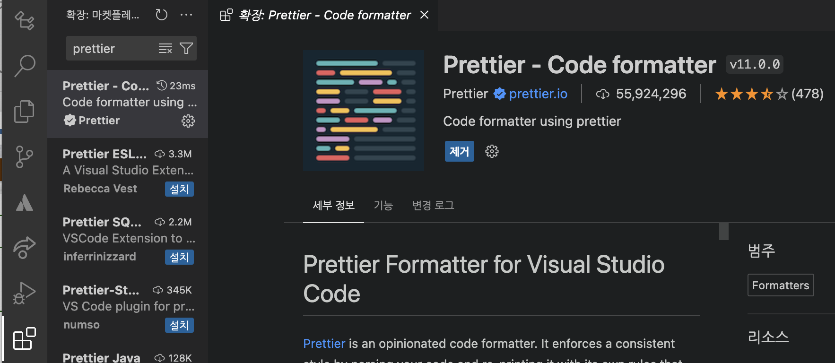Click the star rating for Prettier
Viewport: 835px width, 363px height.
(751, 94)
